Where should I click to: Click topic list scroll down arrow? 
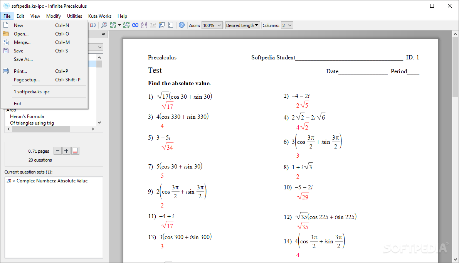[x=99, y=123]
